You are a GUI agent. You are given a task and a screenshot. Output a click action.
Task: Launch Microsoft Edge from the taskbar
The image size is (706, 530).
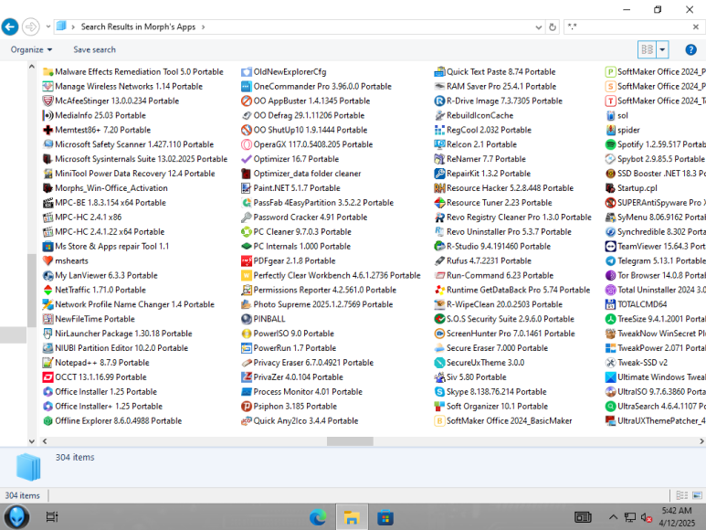318,517
